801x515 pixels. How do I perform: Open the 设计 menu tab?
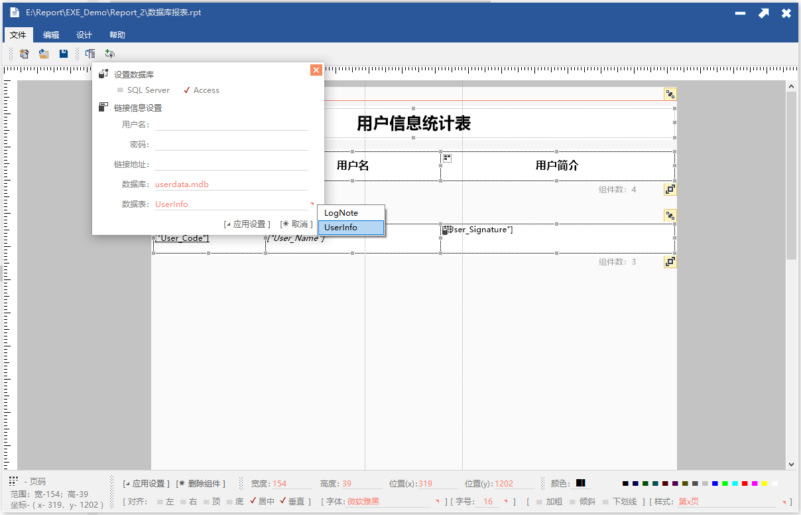pyautogui.click(x=84, y=35)
